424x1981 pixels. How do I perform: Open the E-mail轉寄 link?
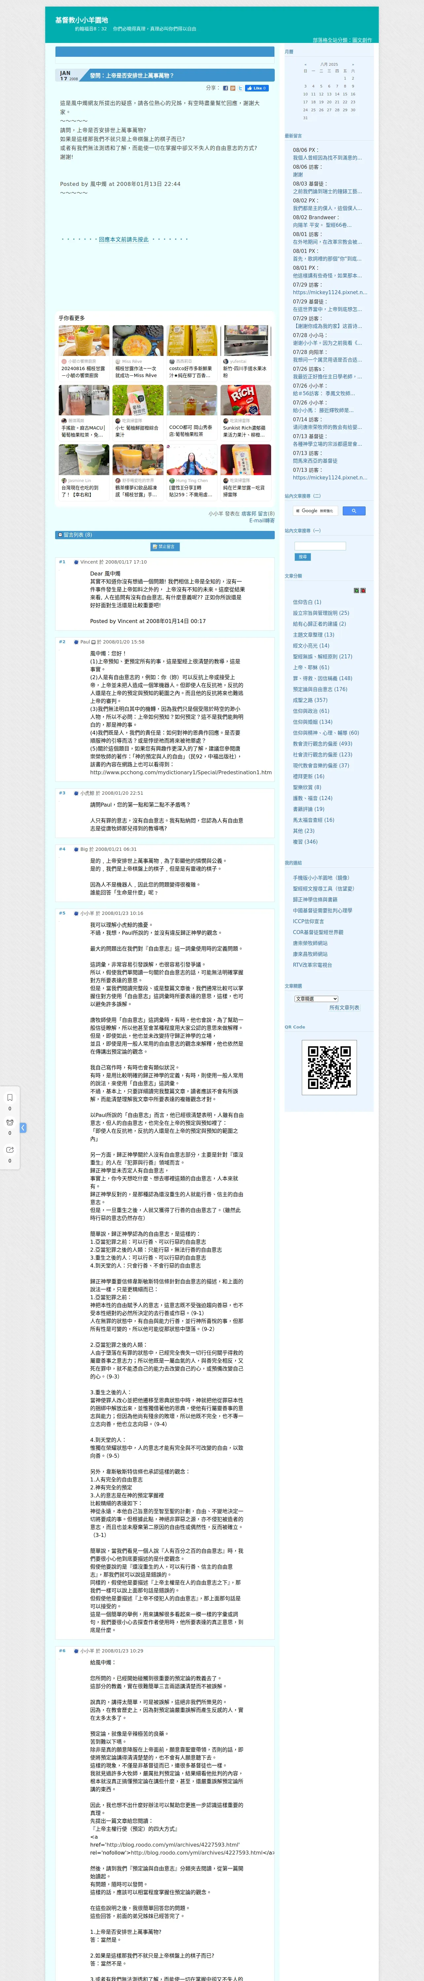[262, 521]
